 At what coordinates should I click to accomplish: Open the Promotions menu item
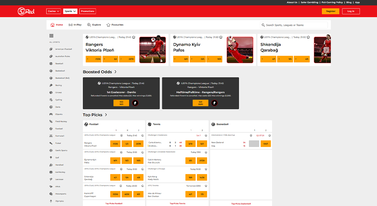pyautogui.click(x=87, y=11)
